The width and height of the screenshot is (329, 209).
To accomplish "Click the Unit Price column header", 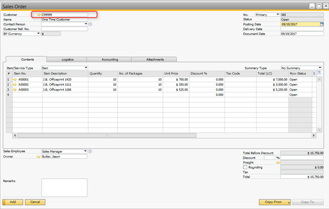I will (x=176, y=74).
